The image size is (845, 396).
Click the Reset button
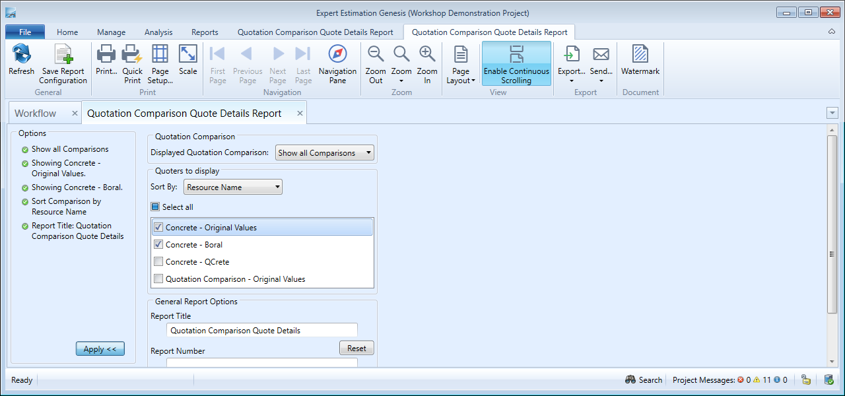pyautogui.click(x=356, y=348)
